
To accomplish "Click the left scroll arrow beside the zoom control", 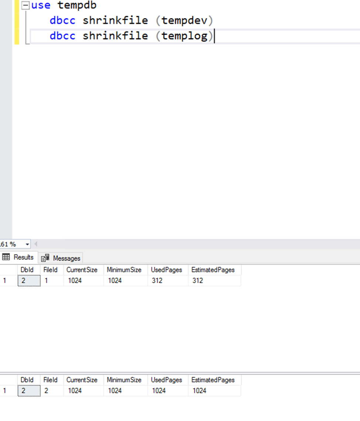I will tap(35, 244).
